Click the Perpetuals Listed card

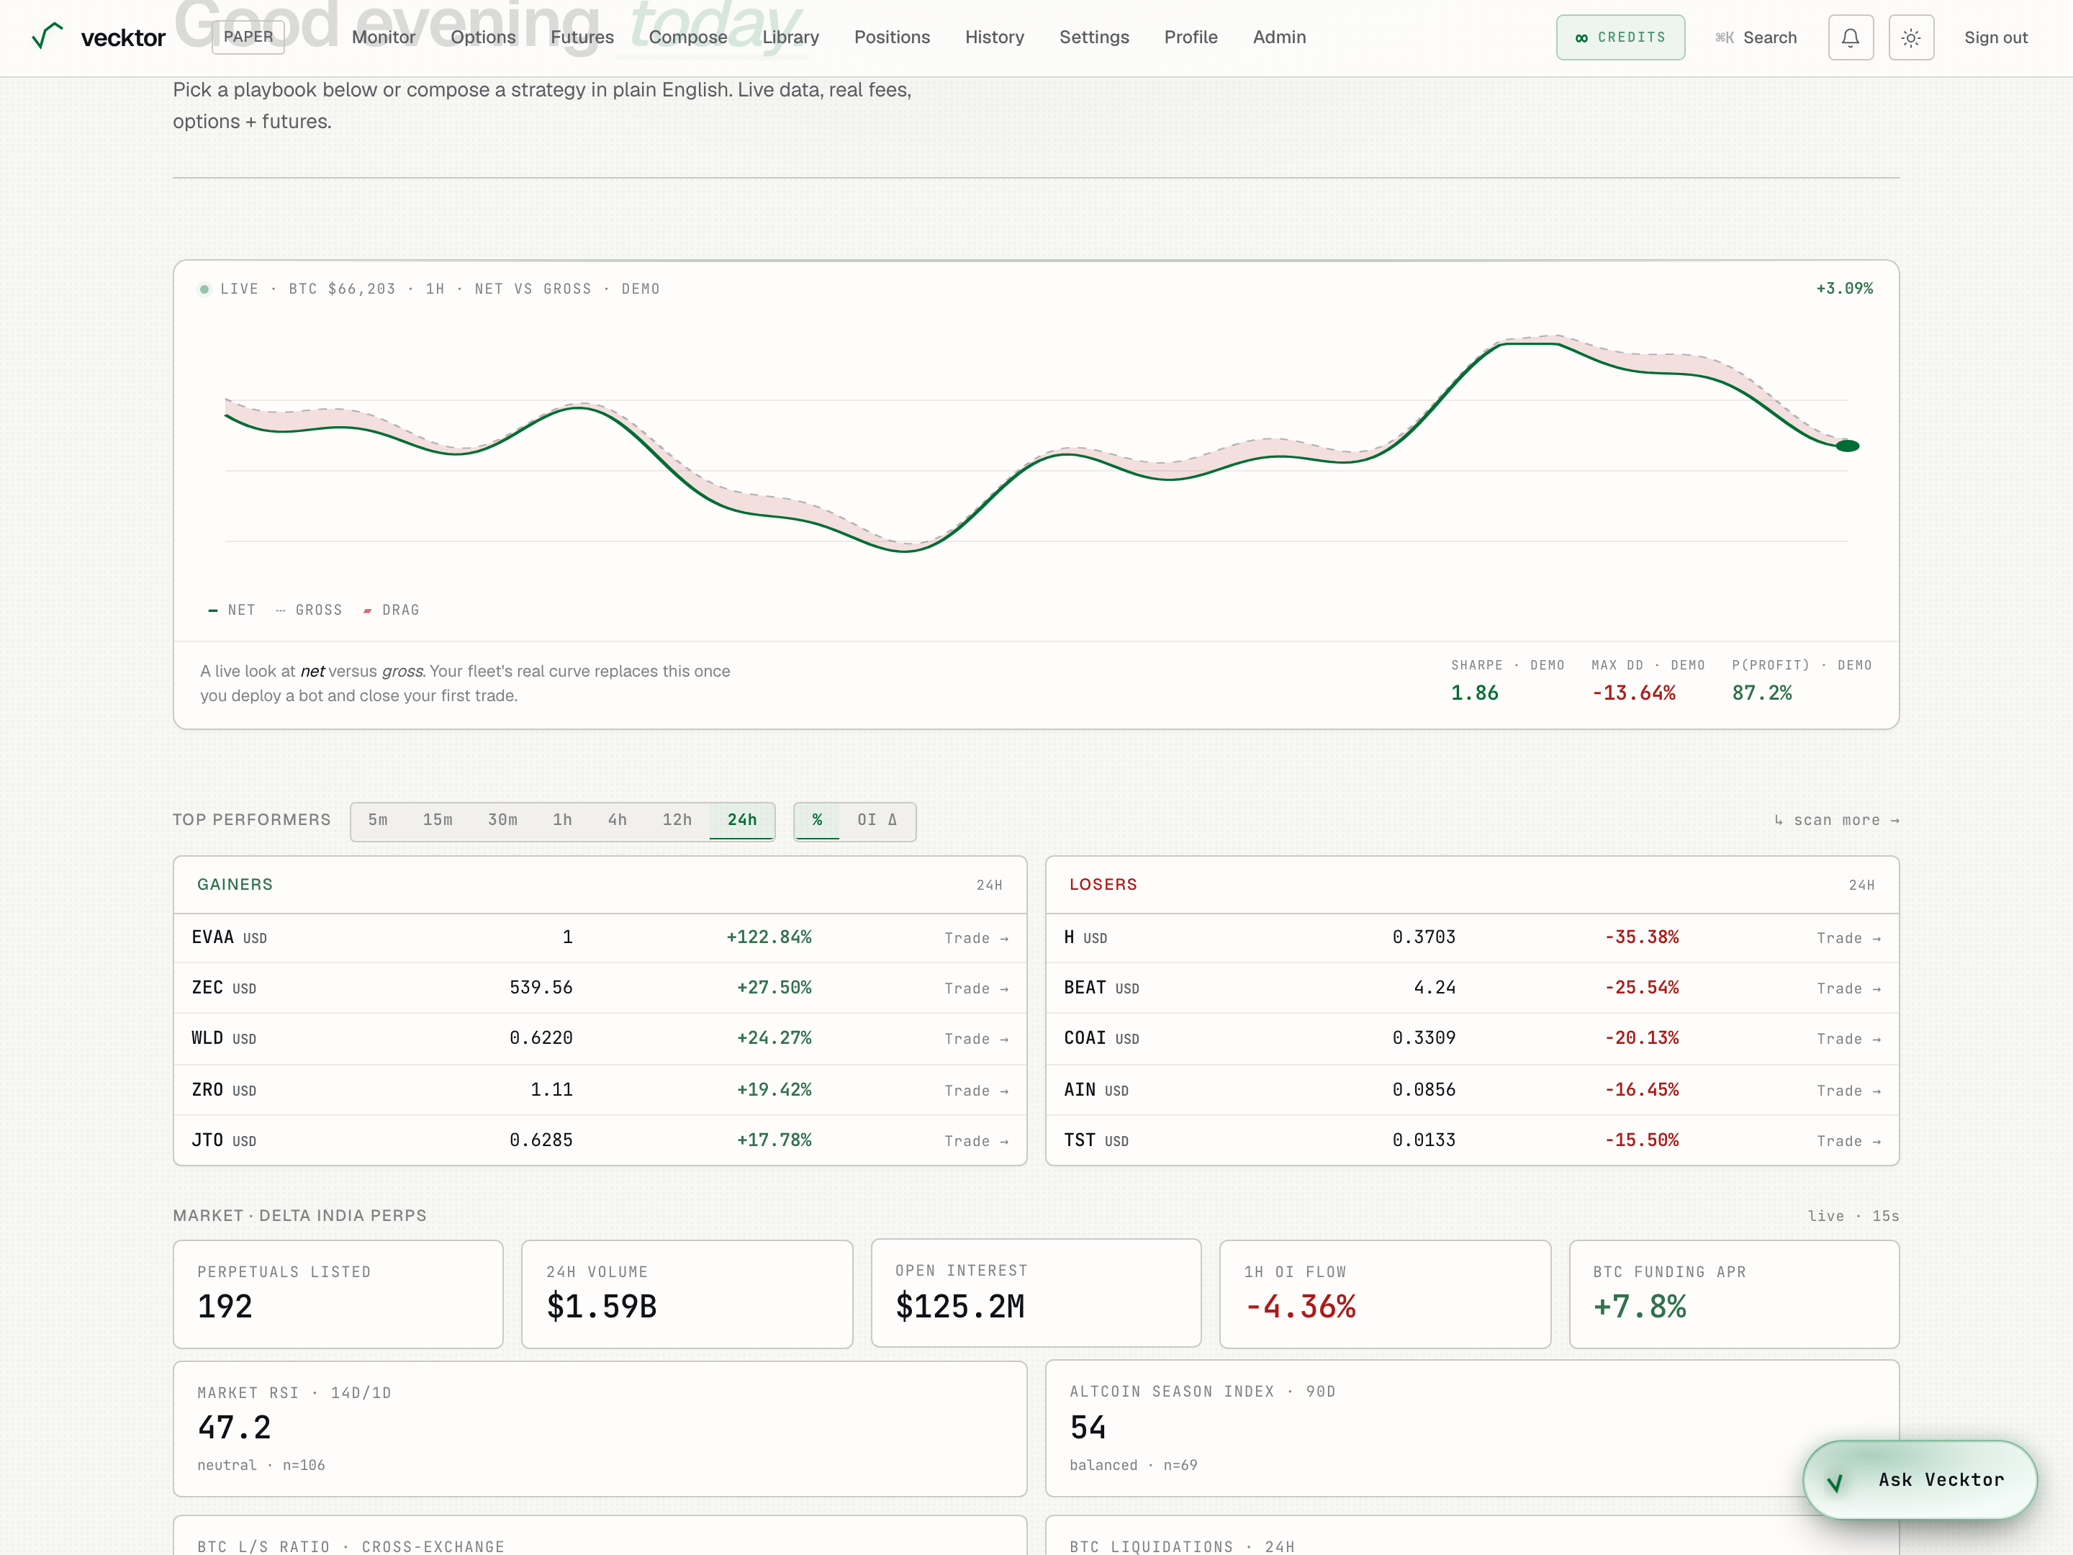point(338,1294)
